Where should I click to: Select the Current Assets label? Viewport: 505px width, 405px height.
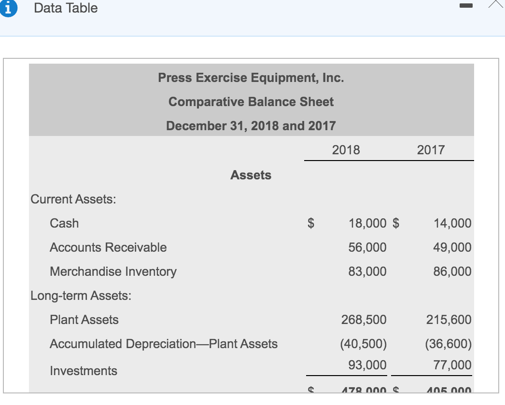coord(72,199)
